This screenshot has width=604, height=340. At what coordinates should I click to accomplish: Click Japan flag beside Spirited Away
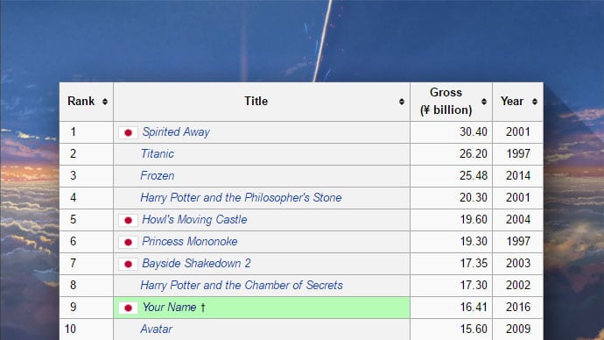pyautogui.click(x=129, y=132)
